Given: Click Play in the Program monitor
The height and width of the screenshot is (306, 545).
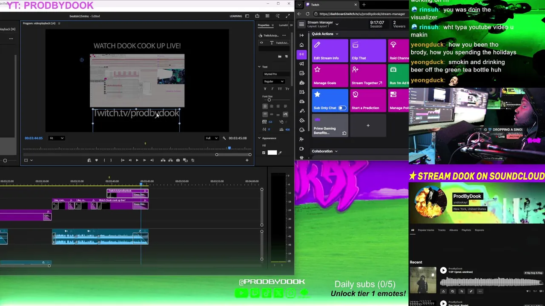Looking at the screenshot, I should (x=137, y=160).
